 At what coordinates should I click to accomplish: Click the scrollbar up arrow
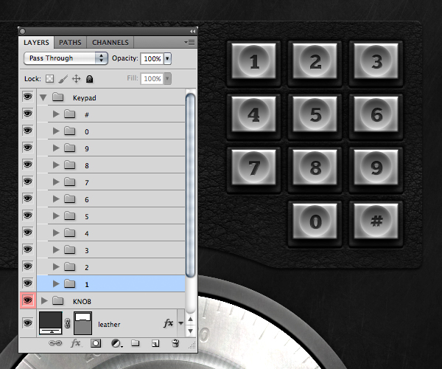click(x=191, y=319)
